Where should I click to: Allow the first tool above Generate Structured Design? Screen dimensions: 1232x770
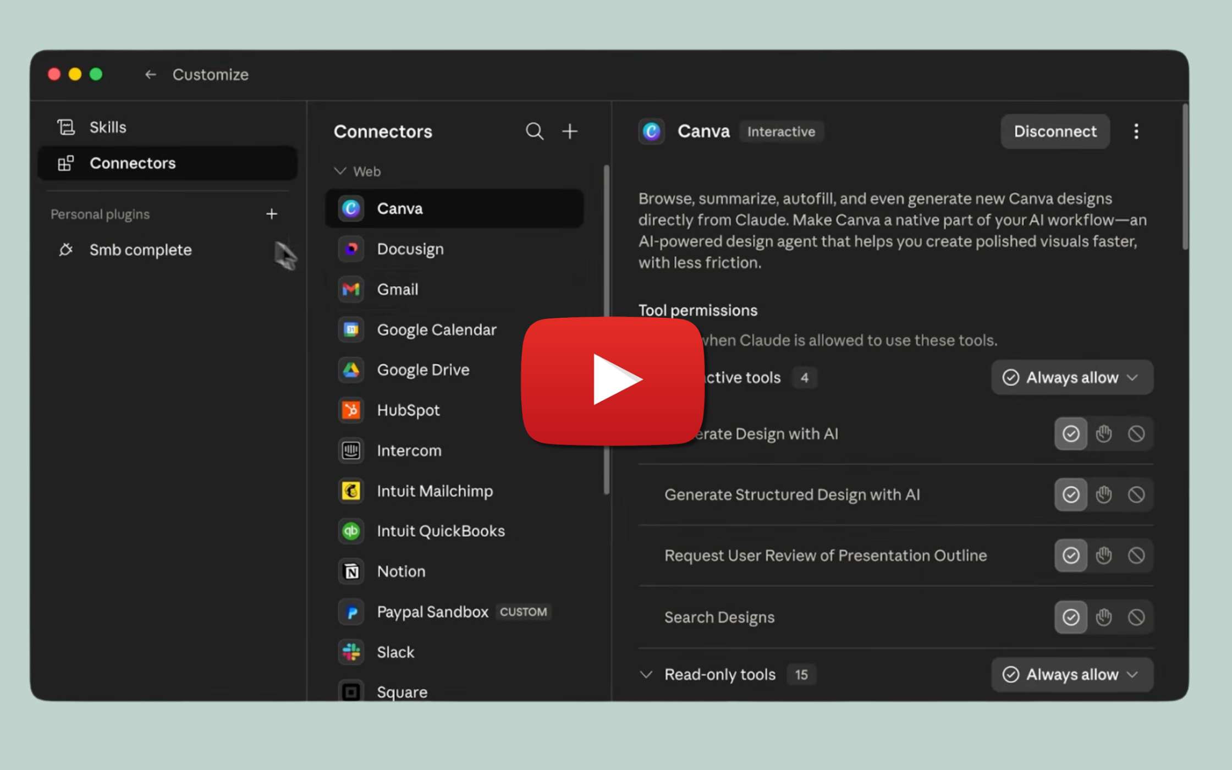pos(1070,434)
